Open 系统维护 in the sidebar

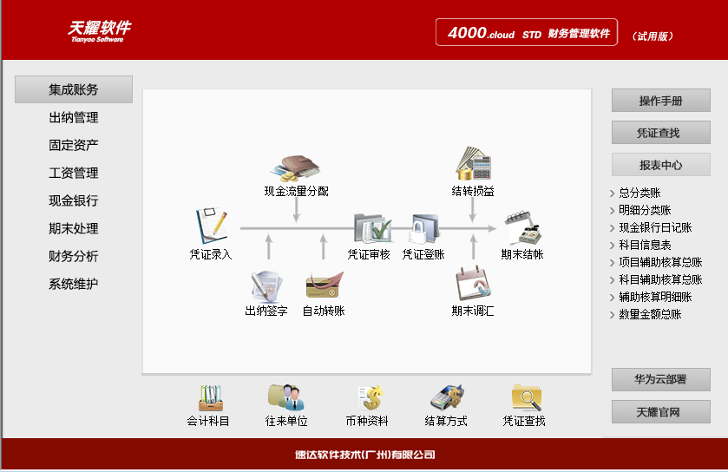tap(74, 284)
